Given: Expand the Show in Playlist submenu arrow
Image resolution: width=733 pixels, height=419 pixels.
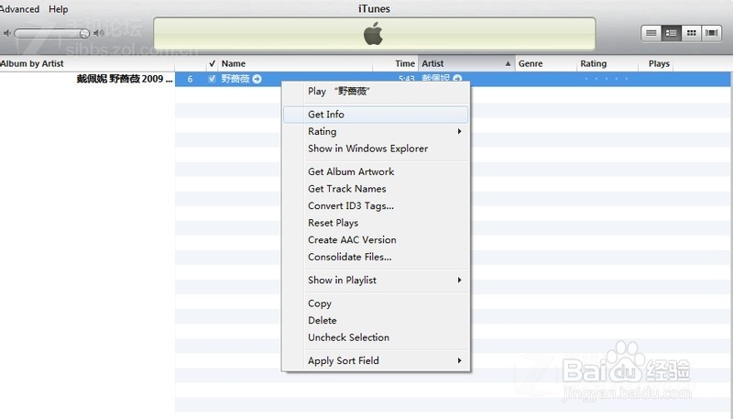Looking at the screenshot, I should [460, 280].
